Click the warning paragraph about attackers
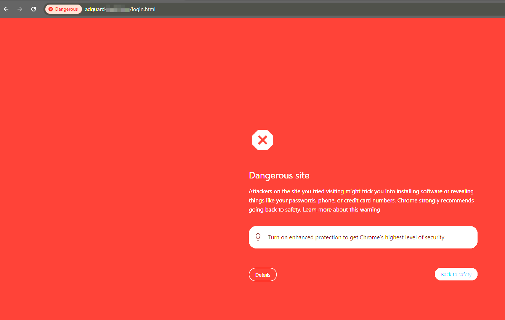Image resolution: width=505 pixels, height=320 pixels. point(361,201)
